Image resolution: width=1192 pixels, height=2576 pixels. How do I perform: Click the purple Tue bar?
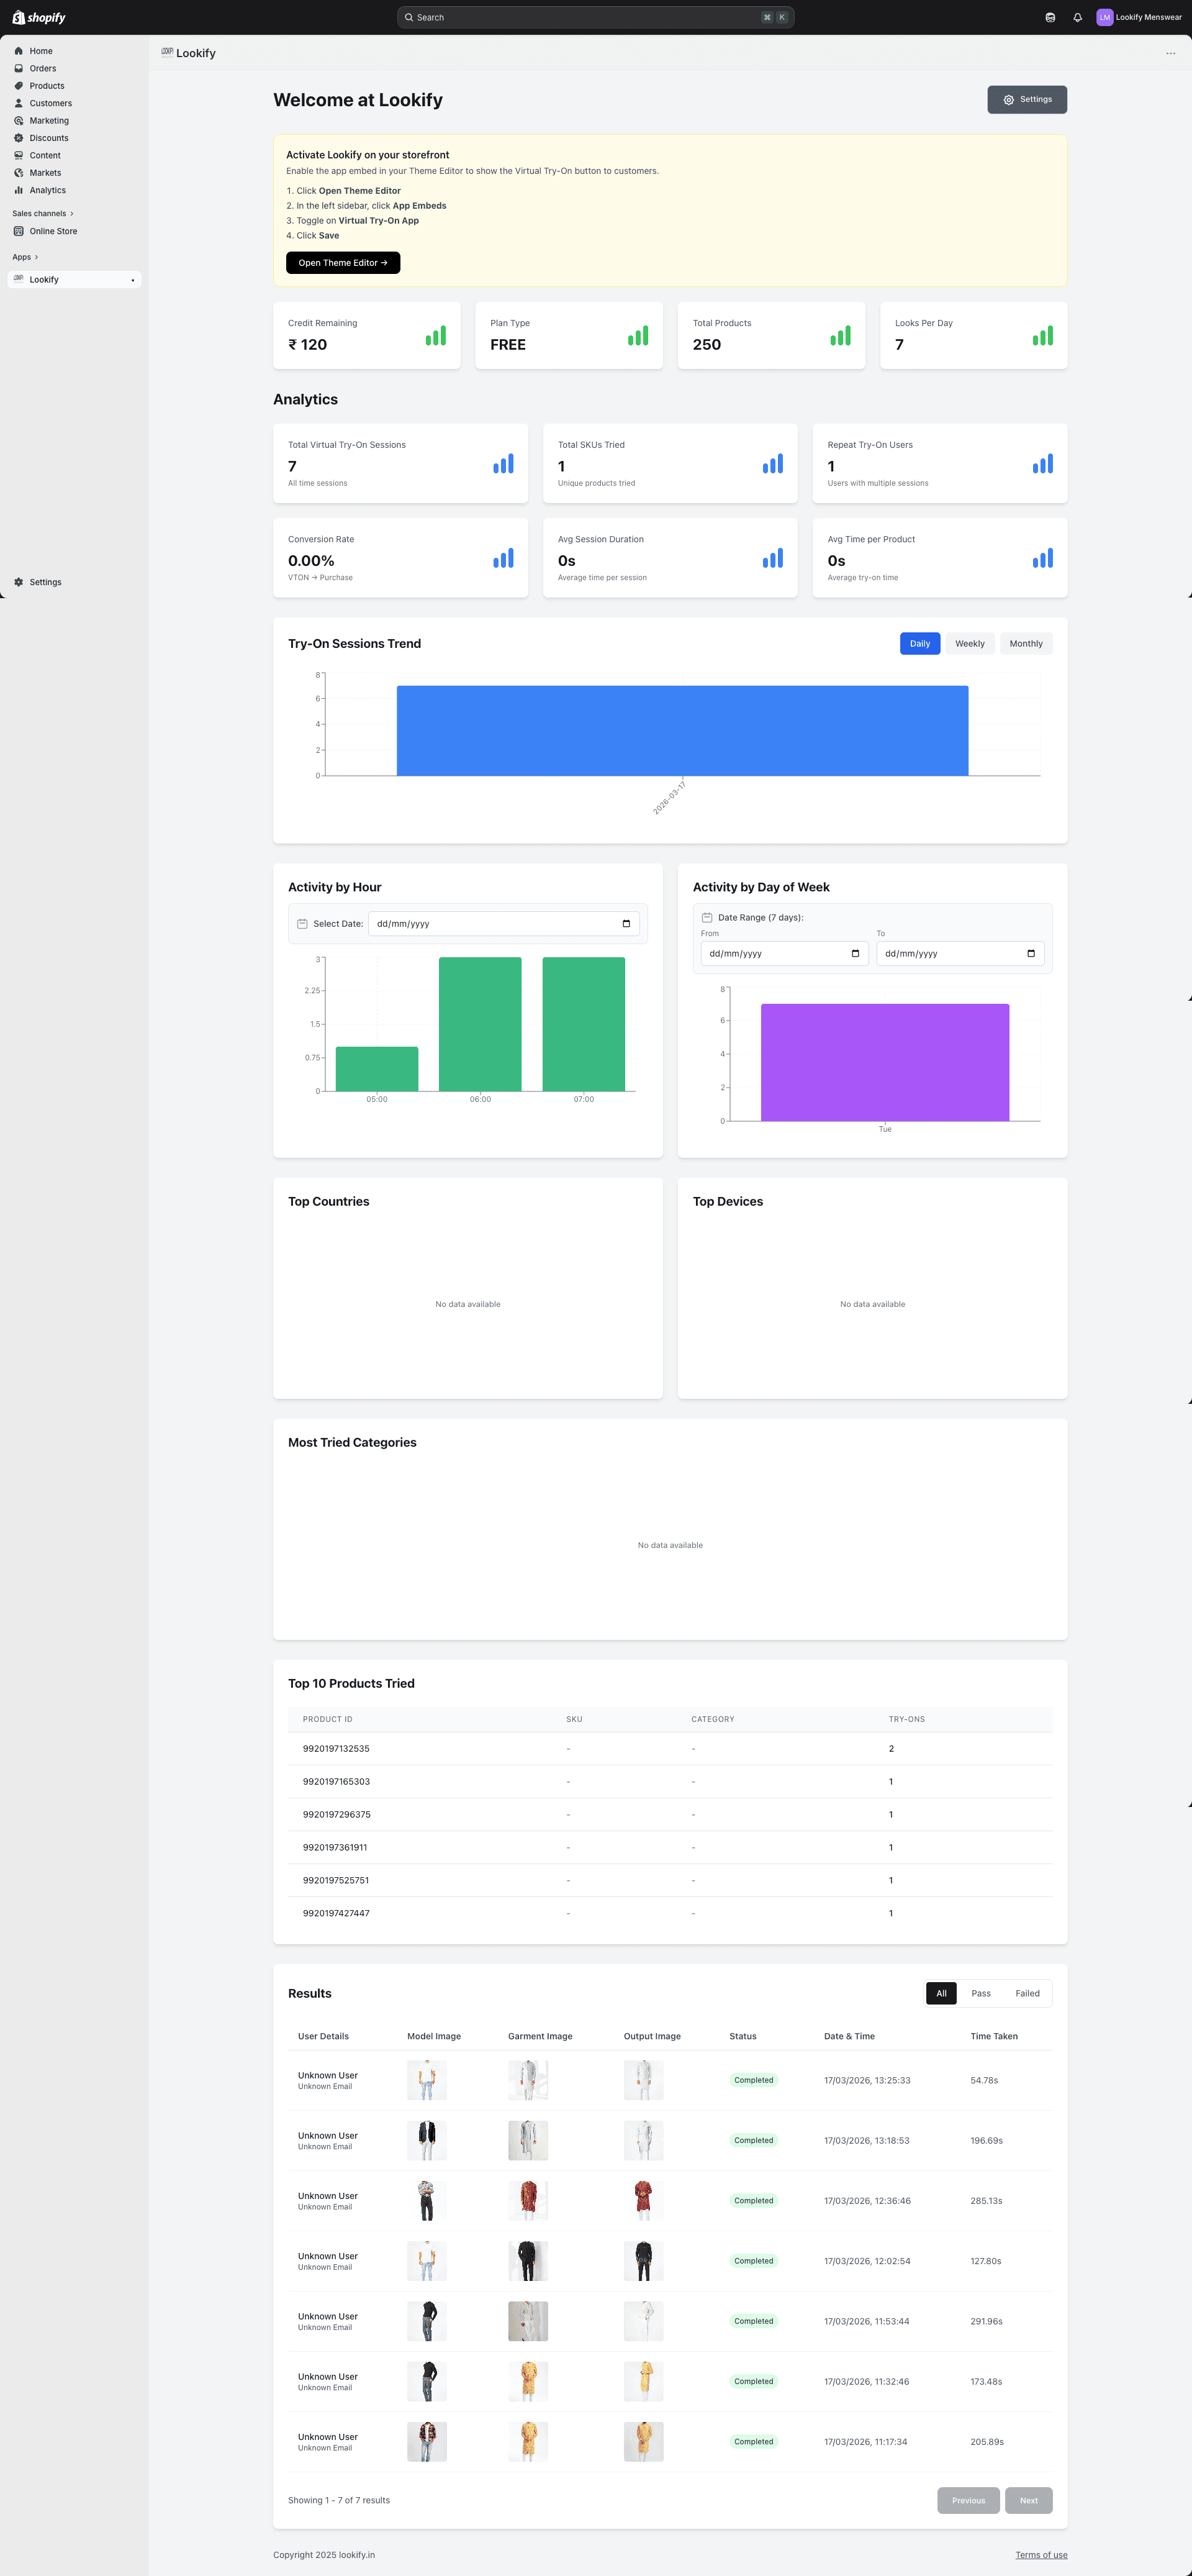pos(884,1062)
